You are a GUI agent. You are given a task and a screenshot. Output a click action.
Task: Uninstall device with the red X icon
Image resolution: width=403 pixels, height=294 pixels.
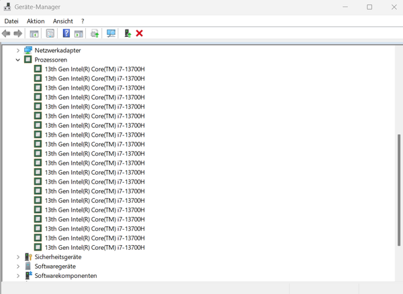(139, 33)
